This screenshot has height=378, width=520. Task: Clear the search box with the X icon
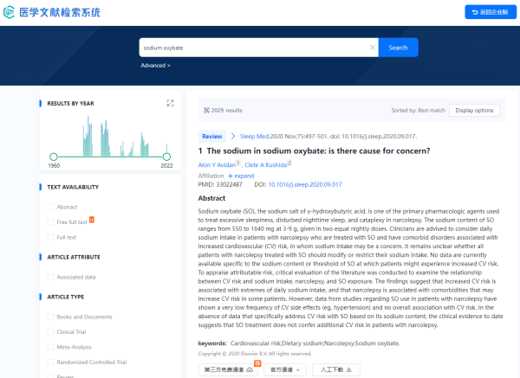pyautogui.click(x=372, y=48)
